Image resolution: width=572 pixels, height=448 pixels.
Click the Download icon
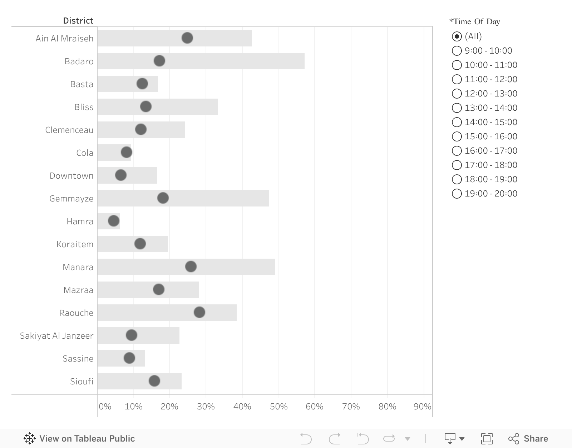(450, 438)
